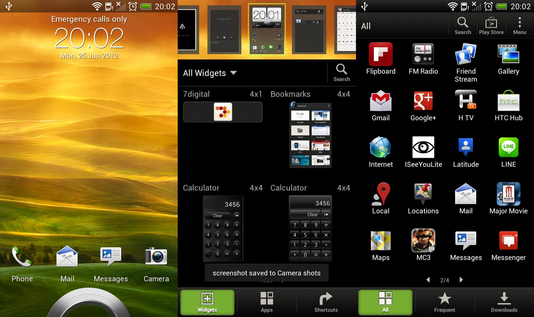This screenshot has width=534, height=317.
Task: Open Locations app
Action: [x=423, y=198]
